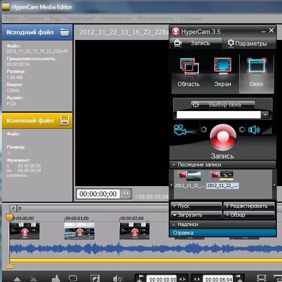Viewport: 282px width, 282px height.
Task: Open the Навигация menu
Action: click(x=79, y=18)
